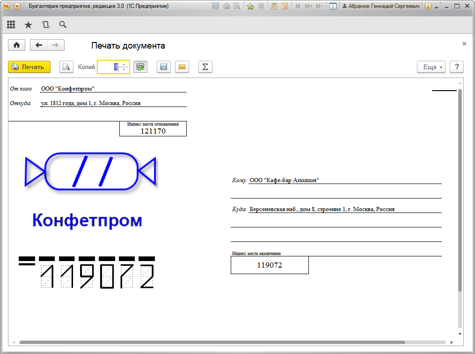Open the calendar from the title bar
The width and height of the screenshot is (475, 354).
(x=285, y=7)
